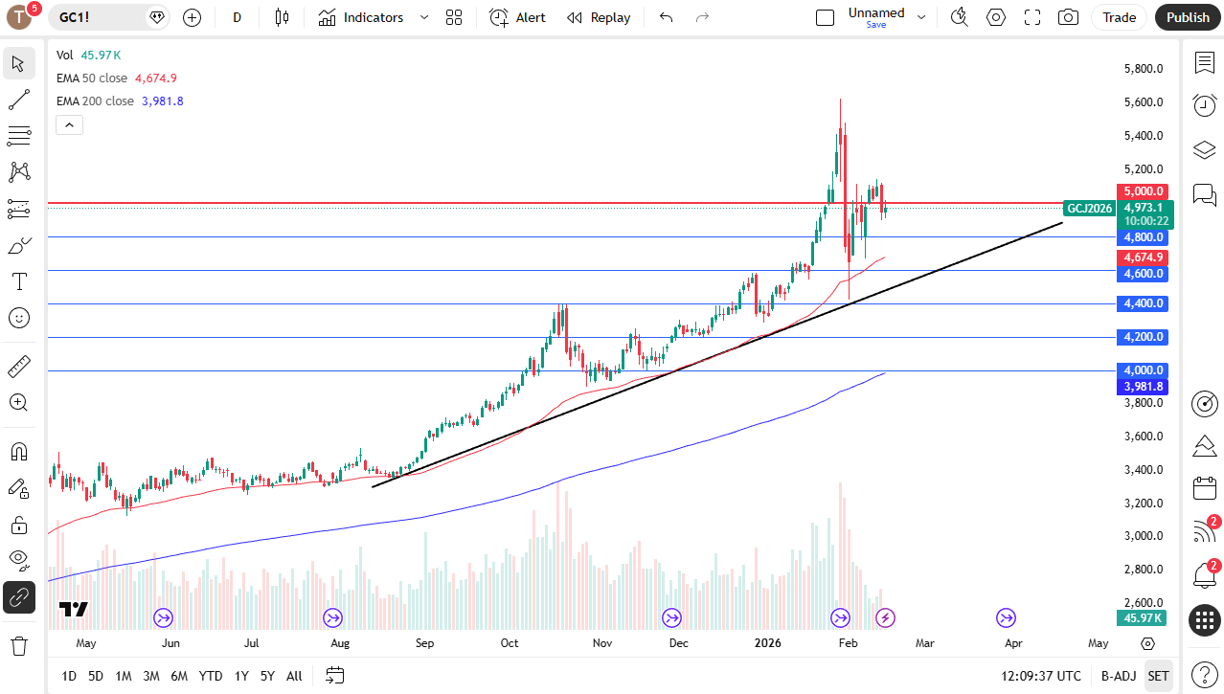1224x694 pixels.
Task: Hide all drawings eye icon
Action: click(x=18, y=561)
